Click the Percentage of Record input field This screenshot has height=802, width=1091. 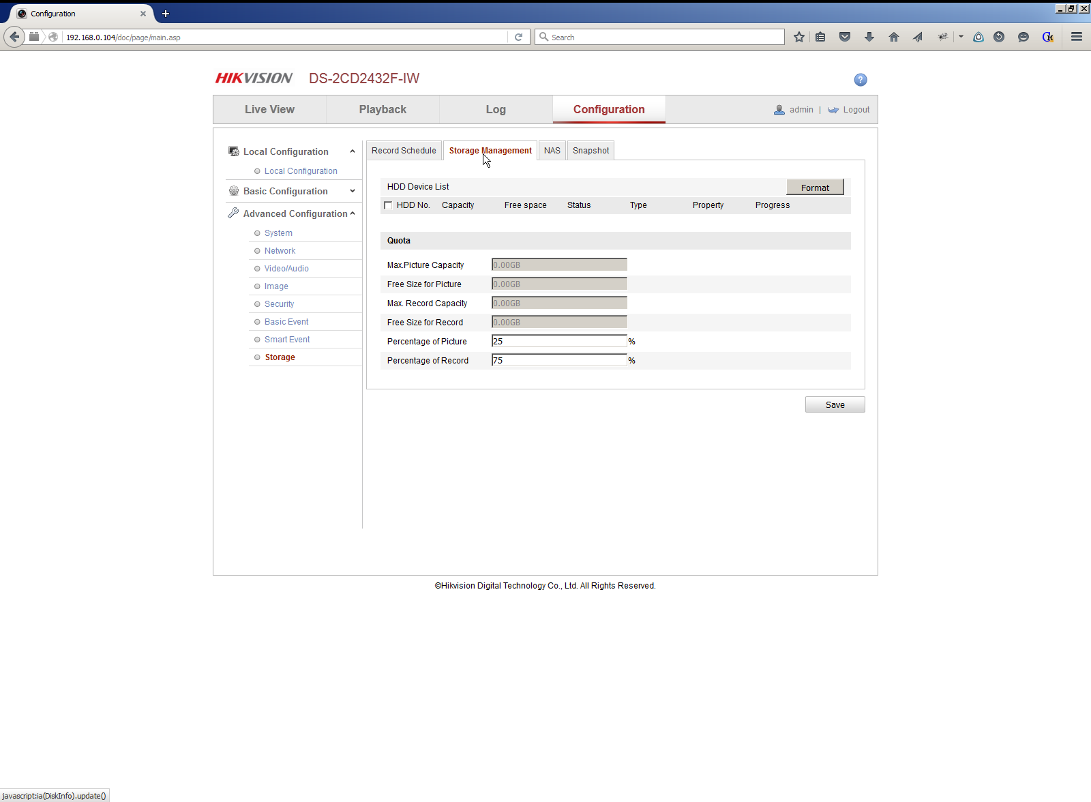(559, 360)
